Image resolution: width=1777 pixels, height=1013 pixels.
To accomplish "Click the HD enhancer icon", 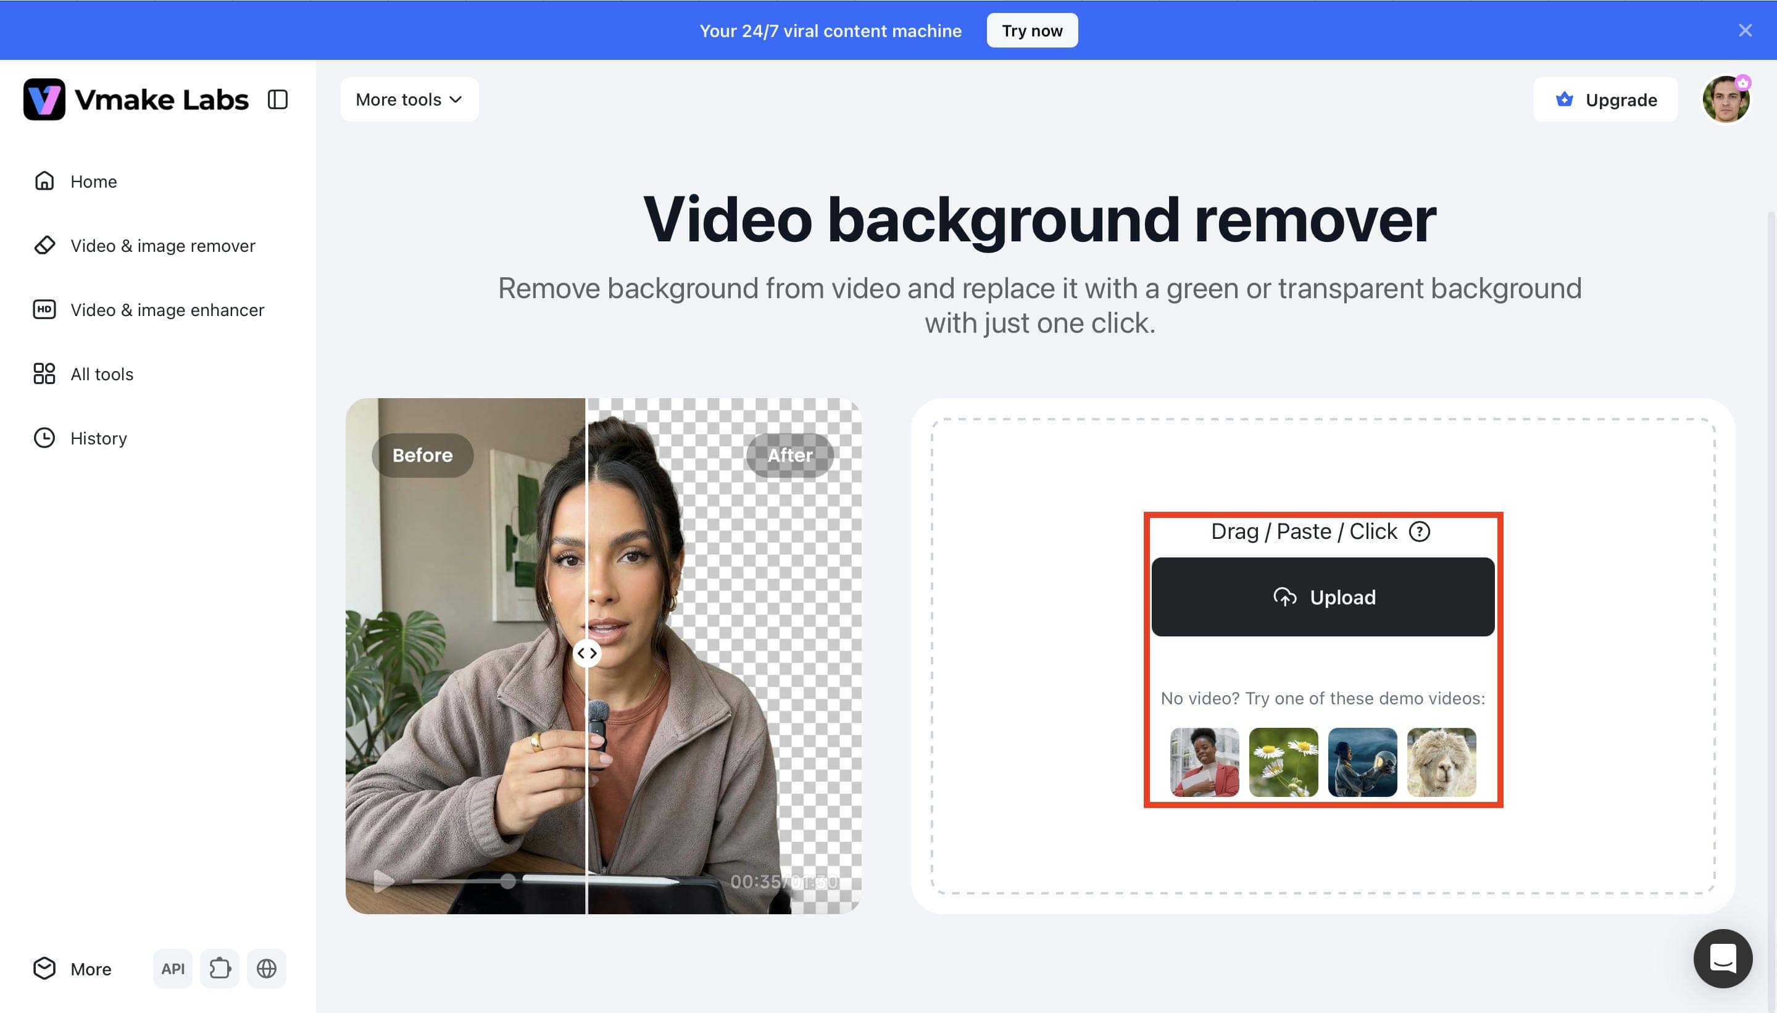I will coord(44,309).
